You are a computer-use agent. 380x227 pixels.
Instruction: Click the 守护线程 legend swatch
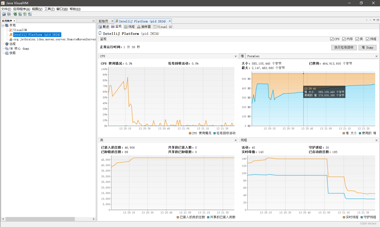362,217
